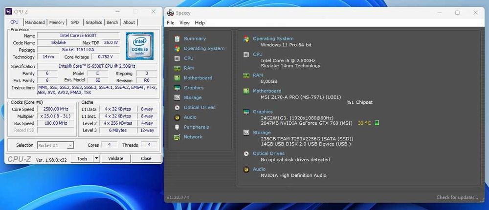
Task: Open the SPD tab in CPU-Z
Action: coord(75,22)
